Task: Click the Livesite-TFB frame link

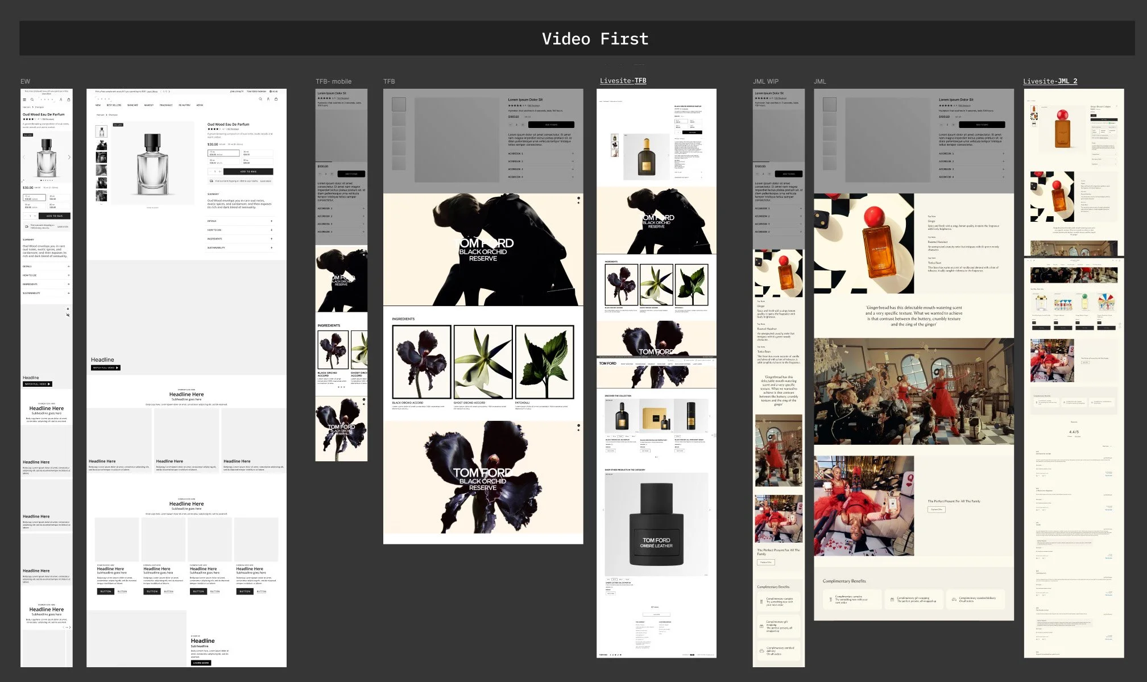Action: (x=623, y=81)
